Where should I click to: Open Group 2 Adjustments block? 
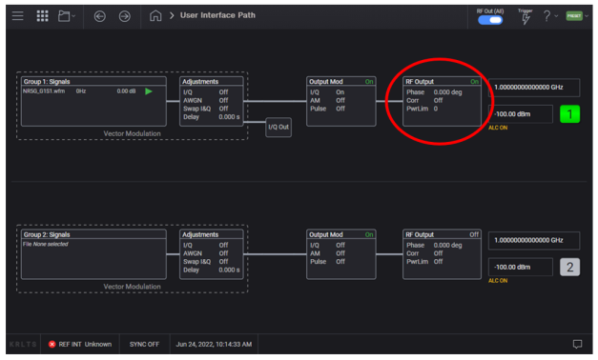click(212, 254)
